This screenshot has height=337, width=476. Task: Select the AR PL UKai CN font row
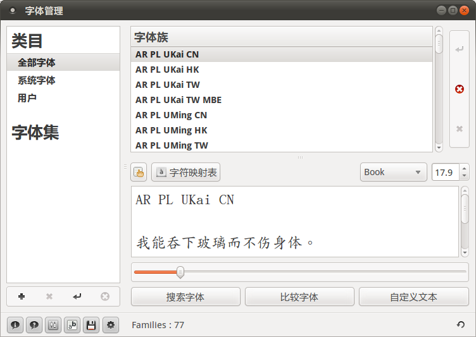282,54
